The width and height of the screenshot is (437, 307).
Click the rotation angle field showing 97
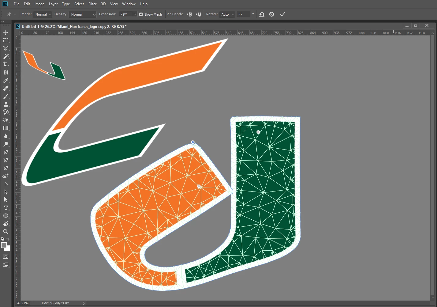[244, 14]
